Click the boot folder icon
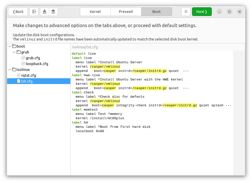252x183 pixels. (14, 46)
